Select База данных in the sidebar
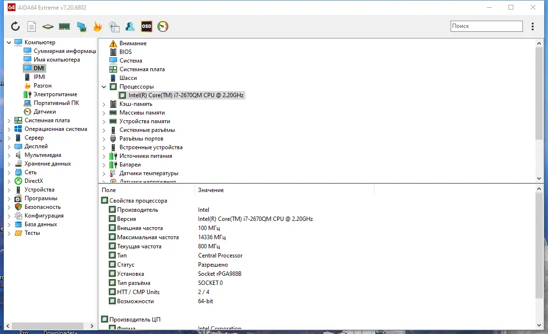548x334 pixels. pos(40,224)
